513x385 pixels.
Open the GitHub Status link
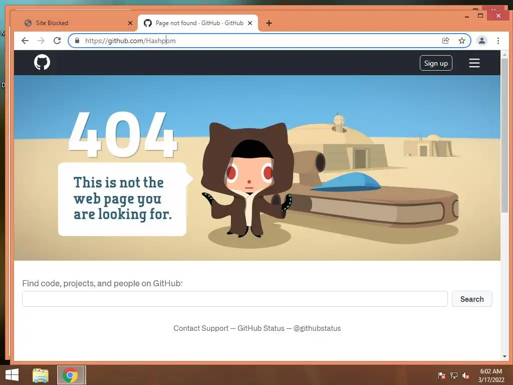coord(261,328)
